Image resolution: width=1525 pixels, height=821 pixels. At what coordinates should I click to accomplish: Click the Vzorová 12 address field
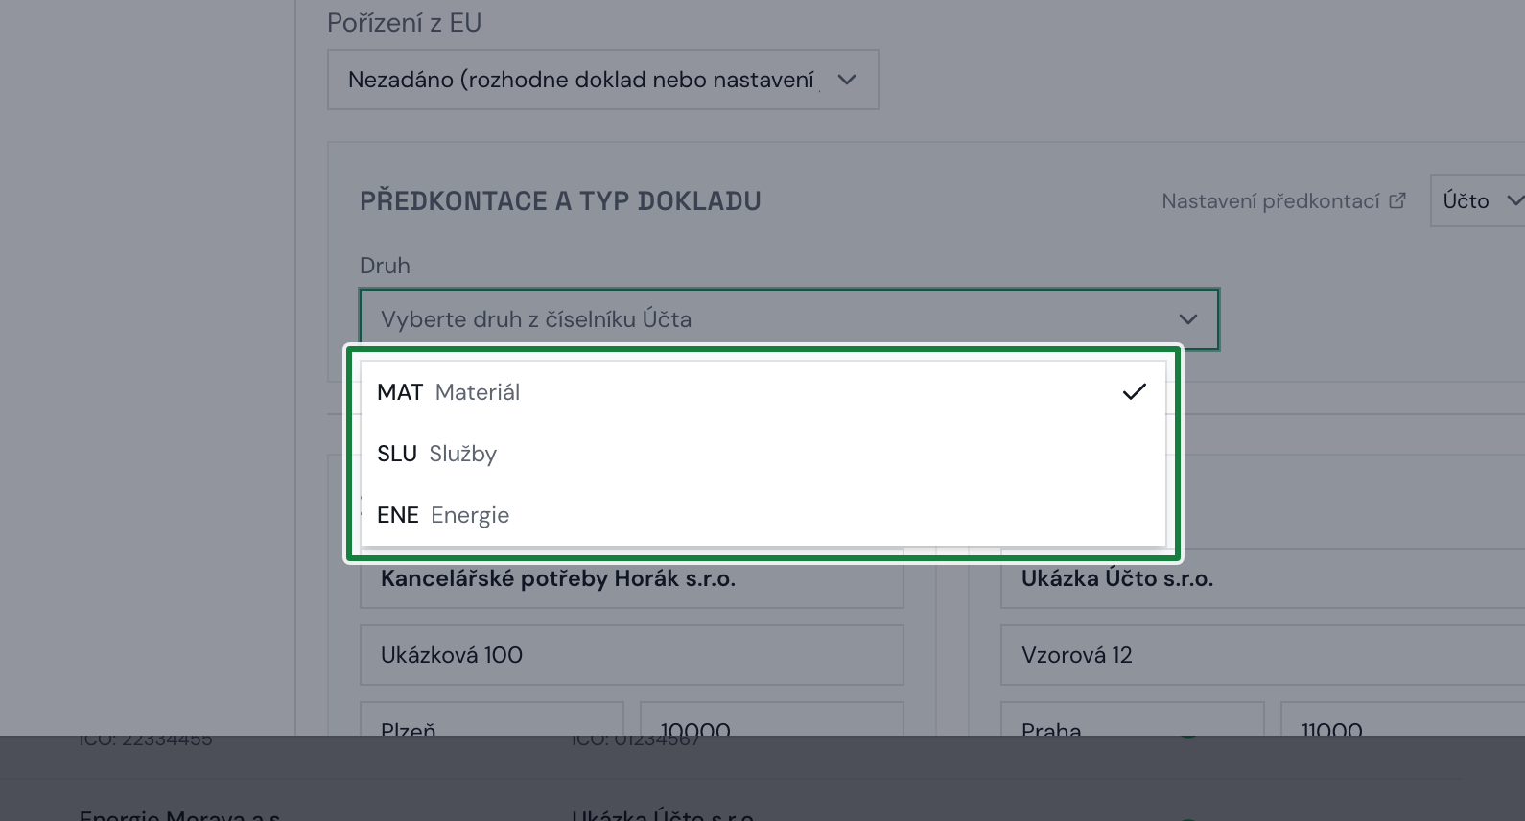1262,655
